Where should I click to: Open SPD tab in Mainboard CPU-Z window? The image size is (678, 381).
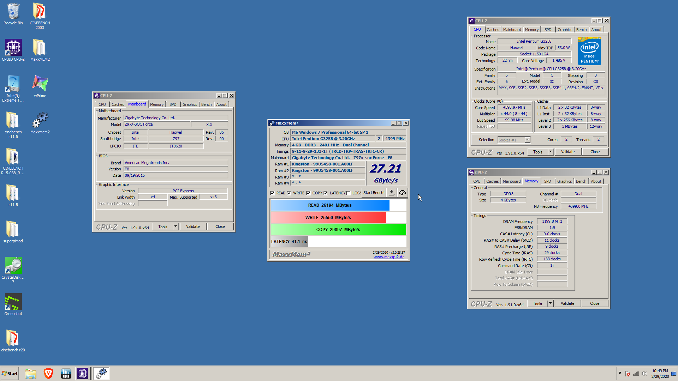coord(173,104)
